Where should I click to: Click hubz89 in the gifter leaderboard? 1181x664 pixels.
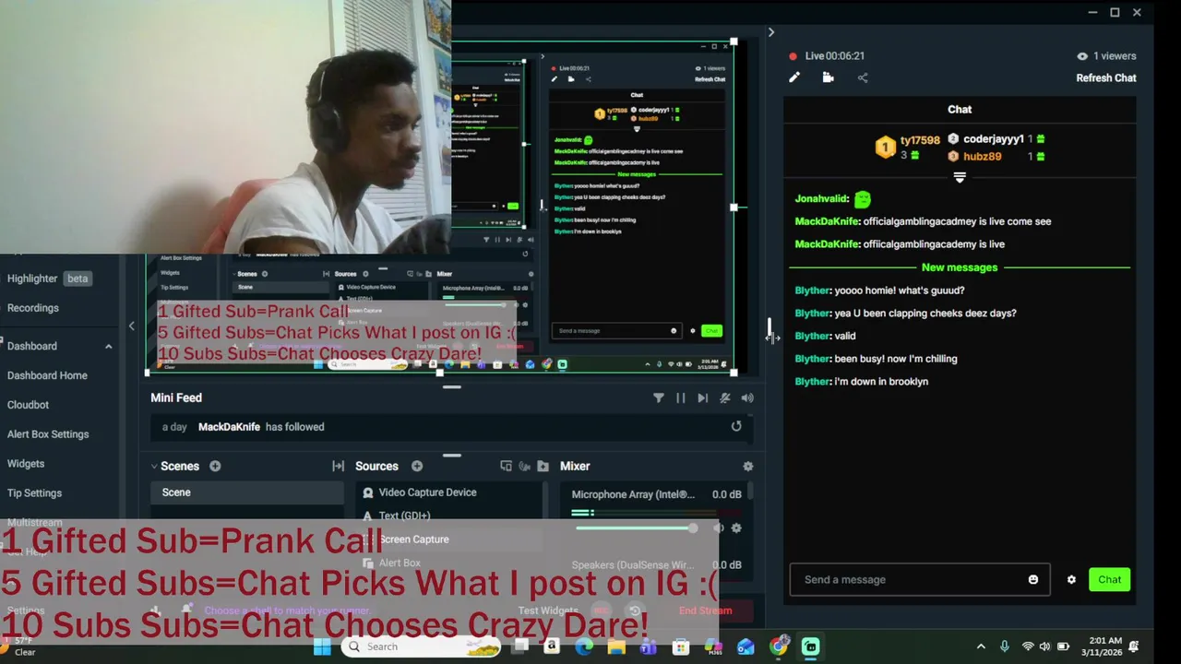tap(982, 157)
